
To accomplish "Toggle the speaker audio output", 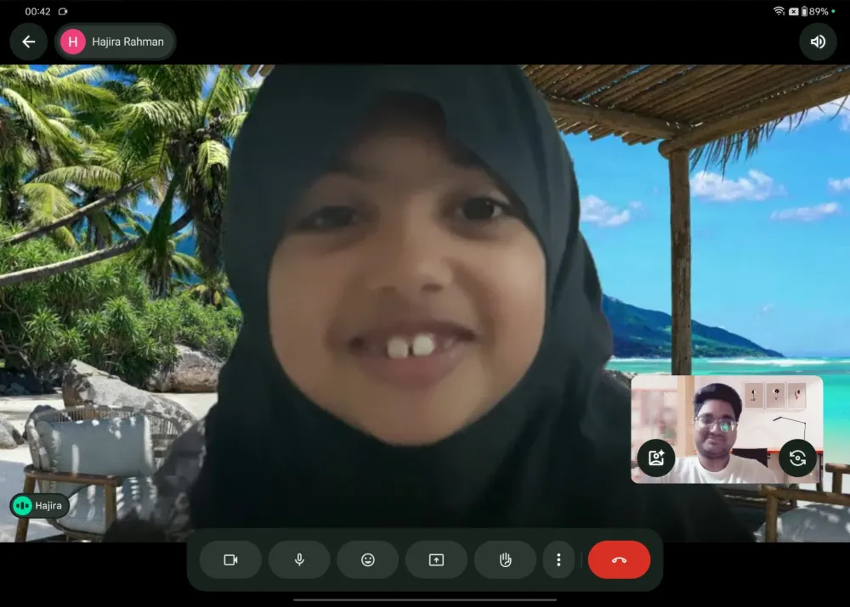I will click(x=818, y=42).
